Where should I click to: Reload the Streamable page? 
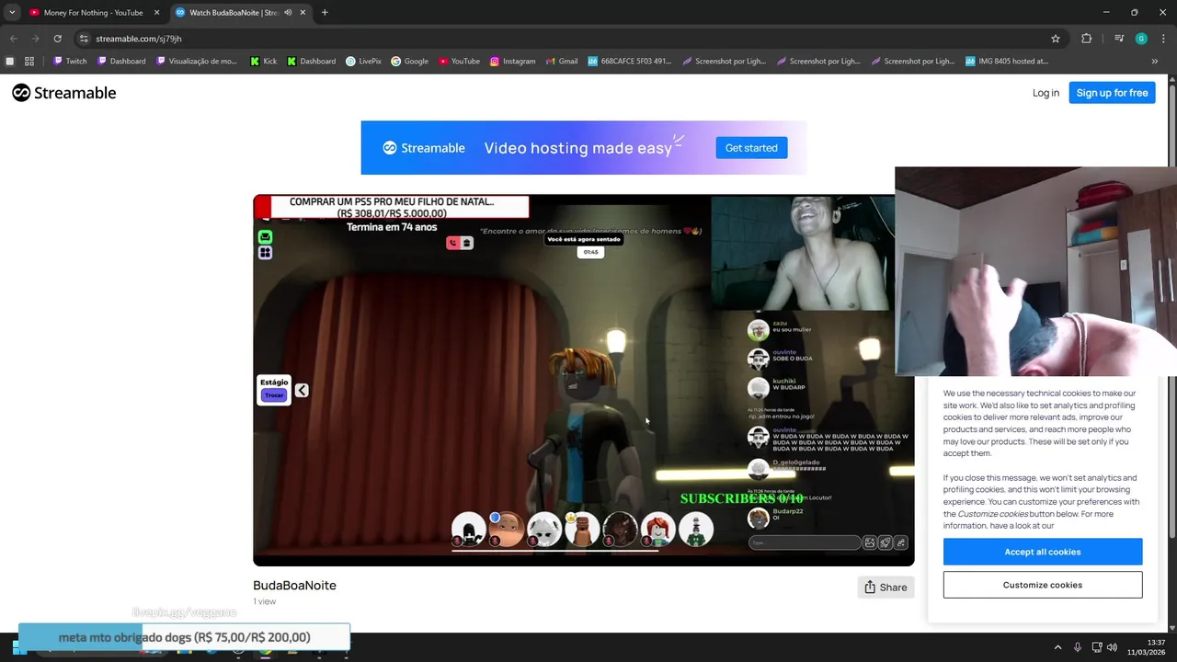[57, 39]
